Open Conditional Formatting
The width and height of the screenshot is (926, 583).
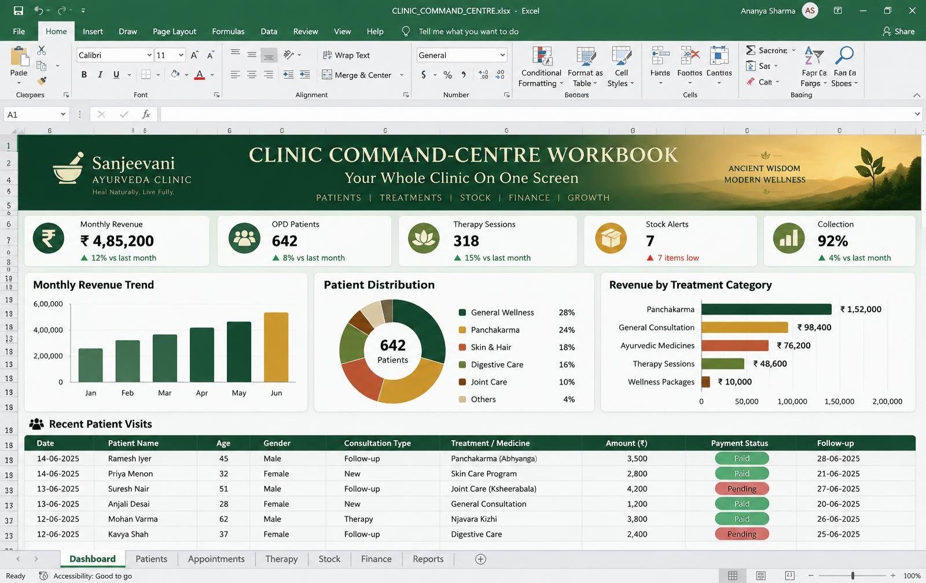[x=541, y=67]
